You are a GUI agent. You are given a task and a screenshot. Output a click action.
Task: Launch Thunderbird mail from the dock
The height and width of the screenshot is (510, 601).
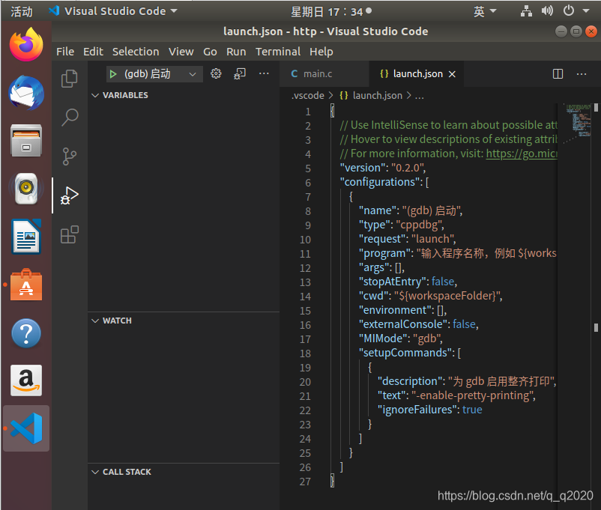coord(26,93)
